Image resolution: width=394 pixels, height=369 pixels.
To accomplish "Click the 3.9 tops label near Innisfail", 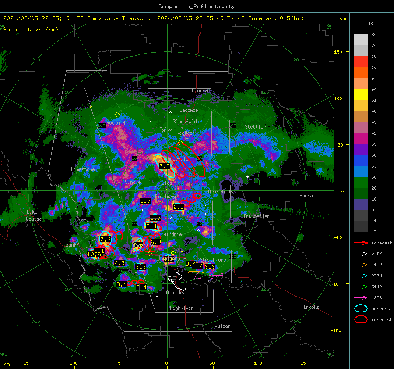I will pyautogui.click(x=165, y=166).
